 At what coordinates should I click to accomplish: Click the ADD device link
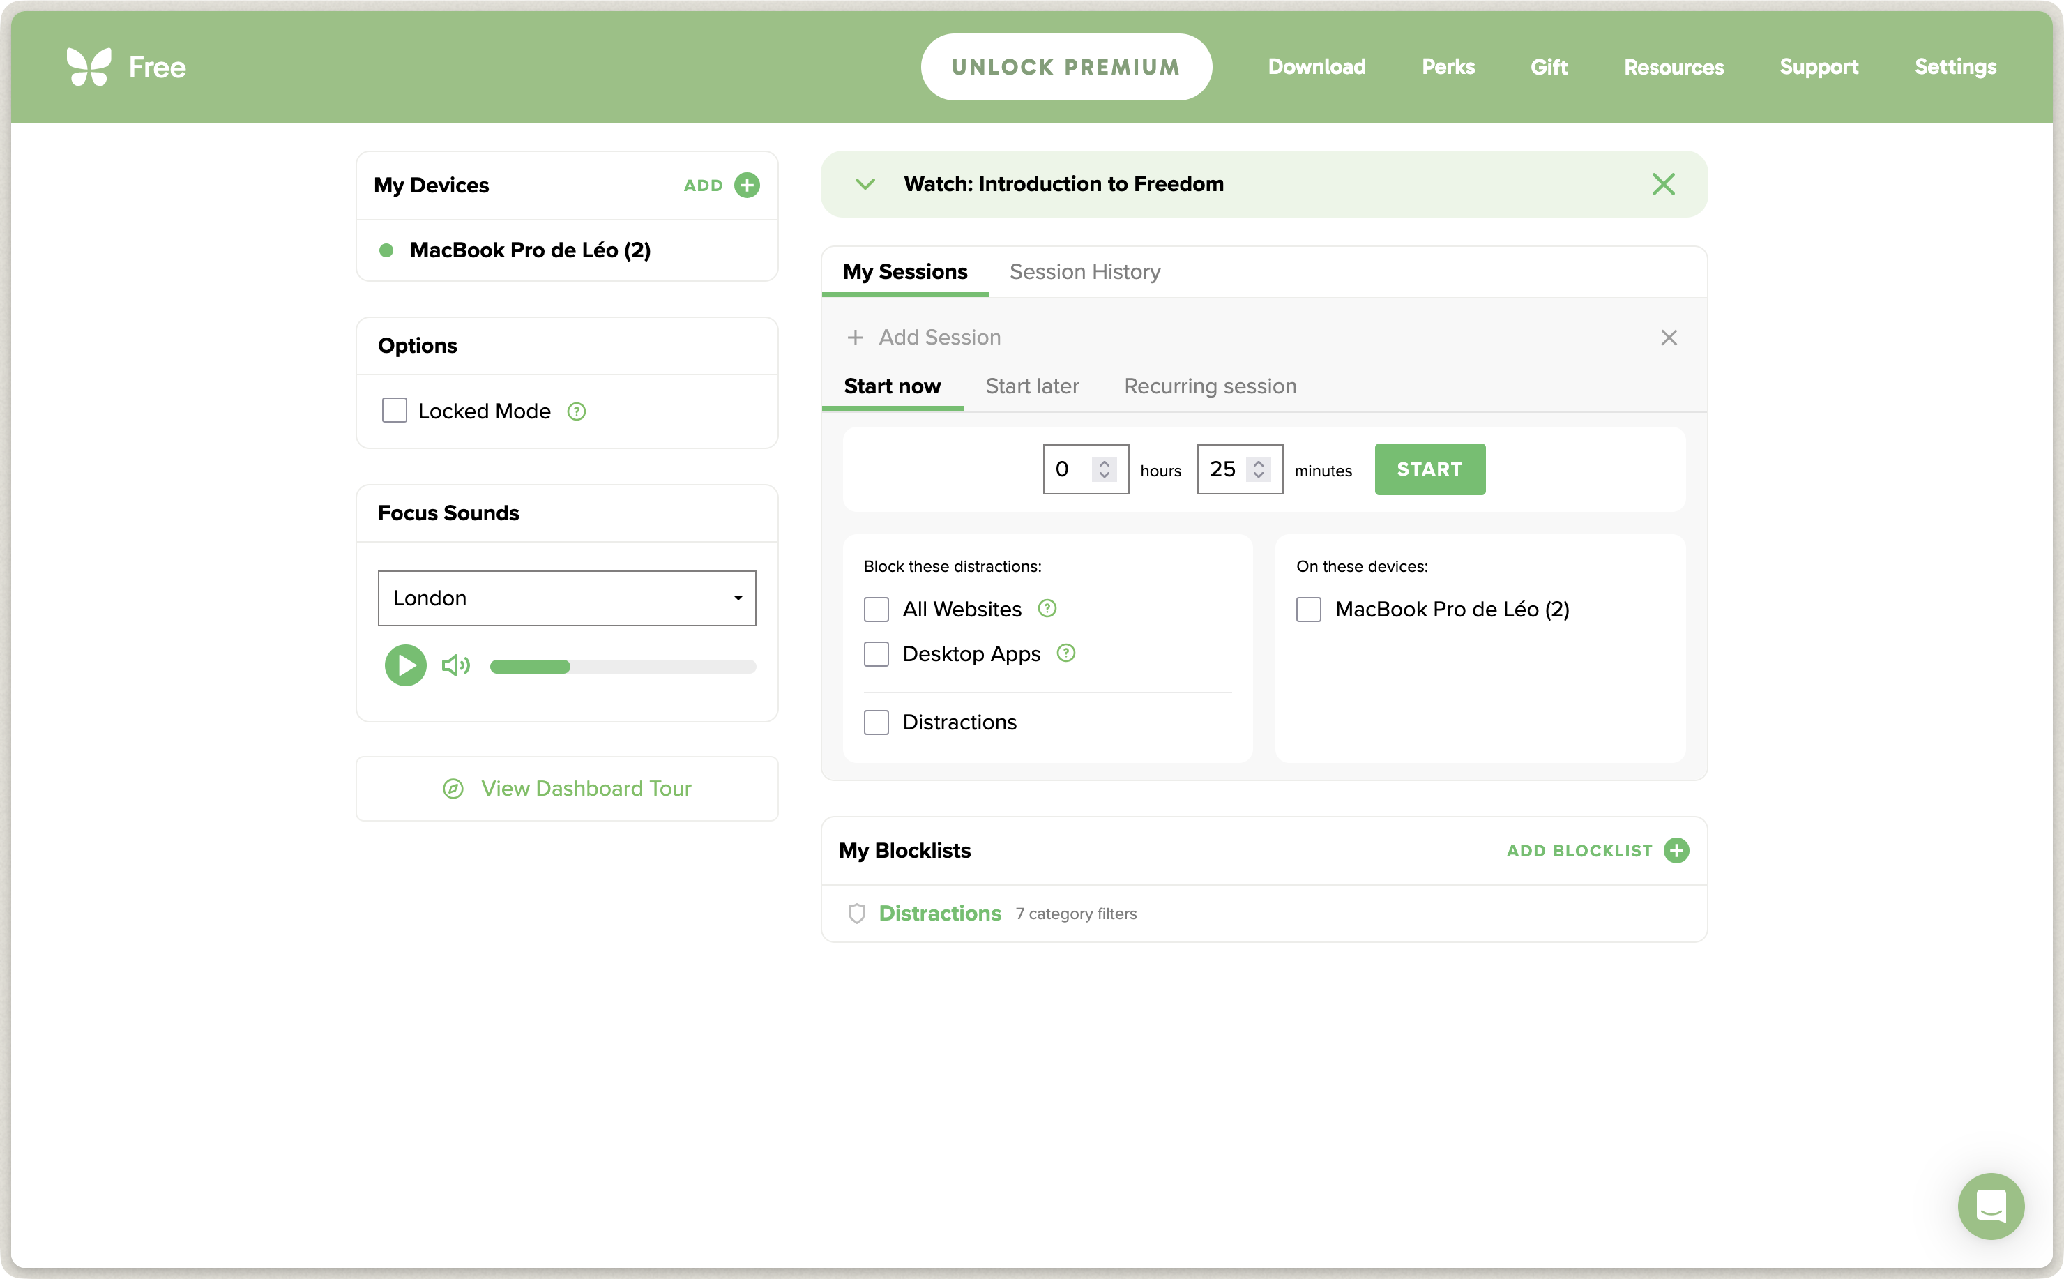[704, 186]
